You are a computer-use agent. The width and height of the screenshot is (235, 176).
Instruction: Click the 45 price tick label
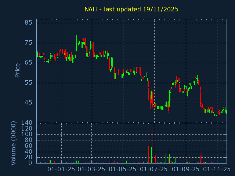click(x=29, y=103)
